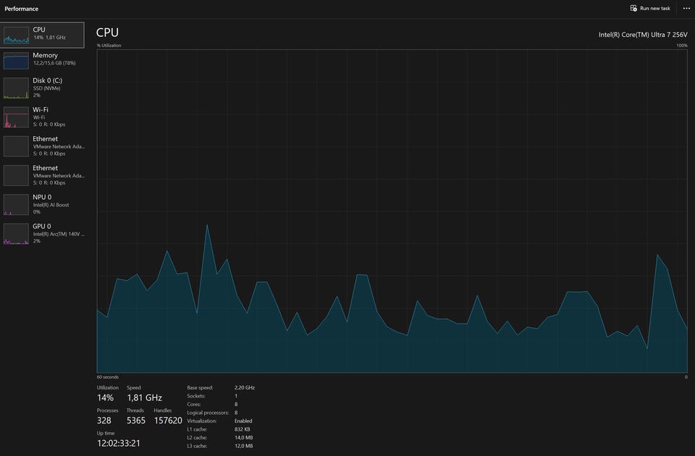Open the first VMware Ethernet adapter icon
This screenshot has width=695, height=456.
click(x=16, y=146)
